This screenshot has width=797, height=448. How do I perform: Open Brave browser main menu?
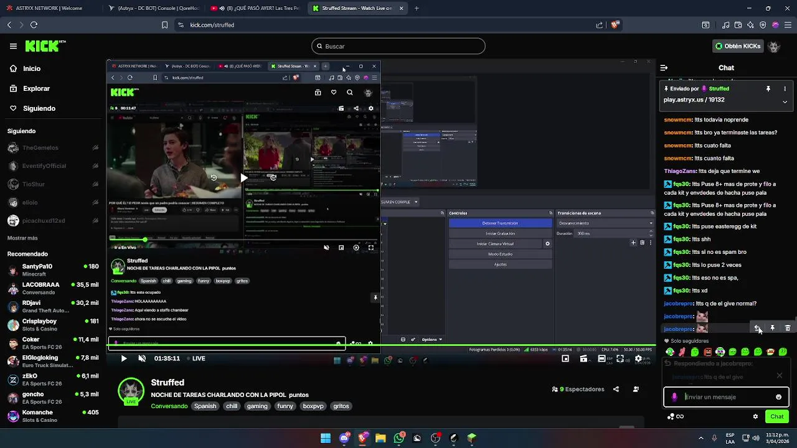tap(788, 25)
